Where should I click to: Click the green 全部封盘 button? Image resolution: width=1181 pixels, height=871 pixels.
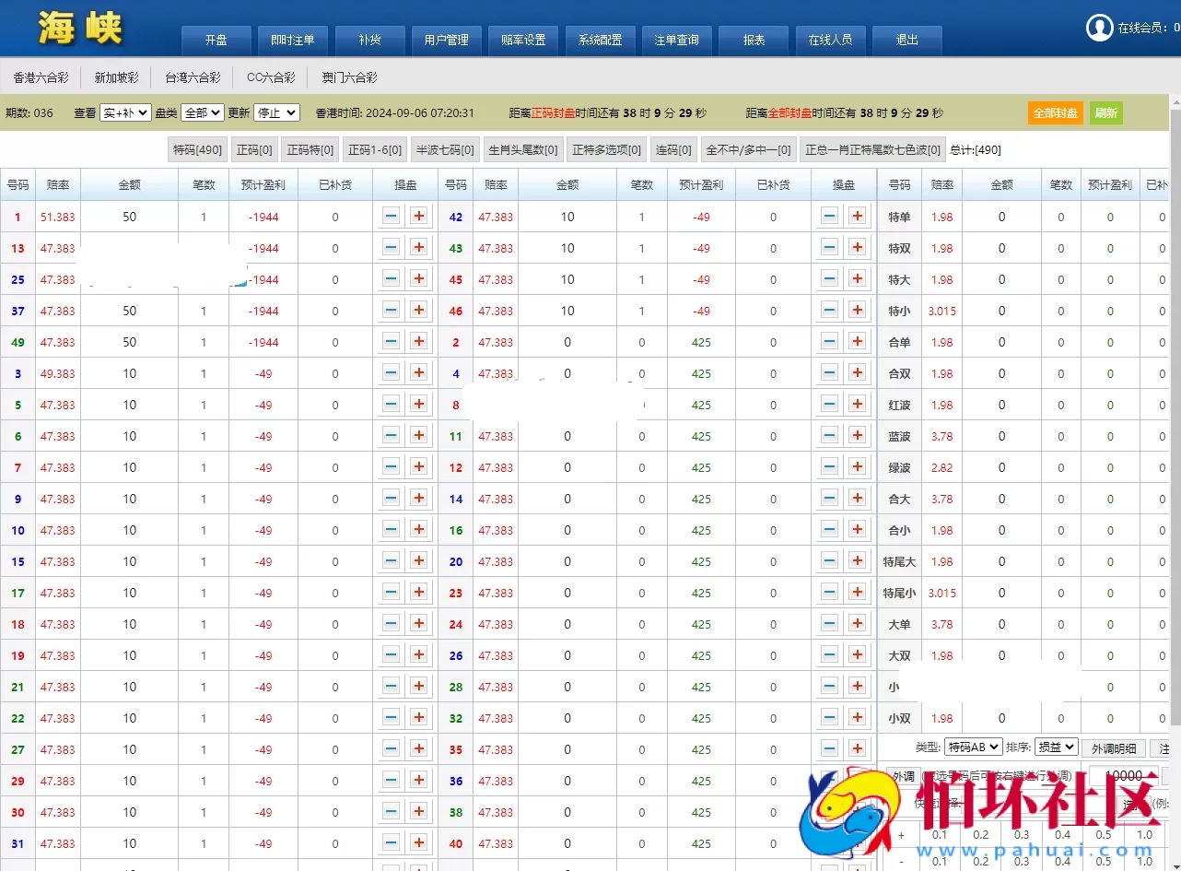pyautogui.click(x=1055, y=112)
